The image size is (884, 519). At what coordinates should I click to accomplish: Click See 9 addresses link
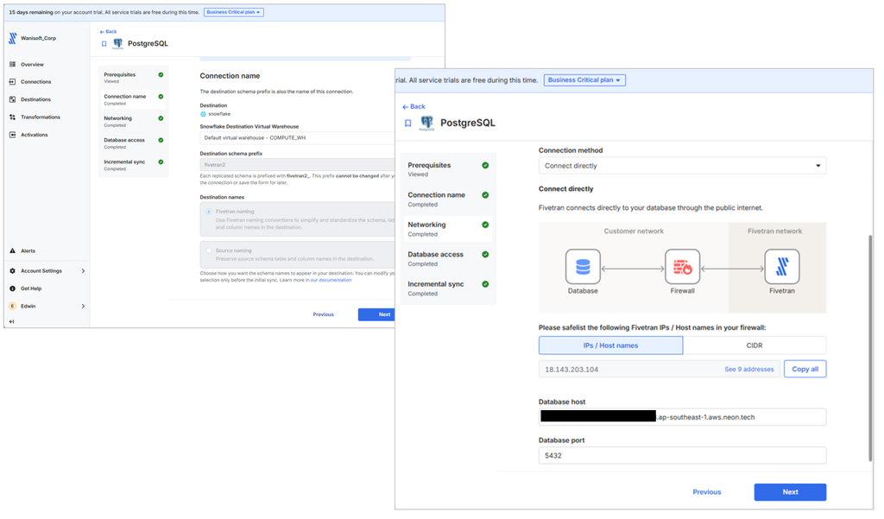pyautogui.click(x=748, y=369)
